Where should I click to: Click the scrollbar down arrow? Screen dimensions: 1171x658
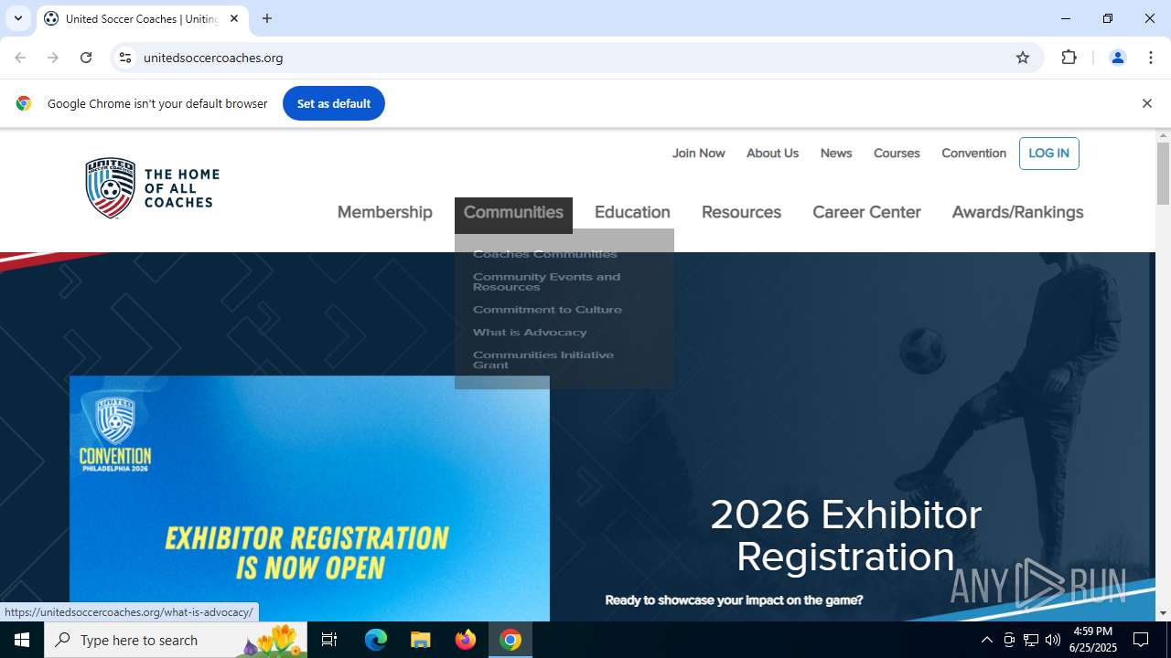tap(1163, 613)
